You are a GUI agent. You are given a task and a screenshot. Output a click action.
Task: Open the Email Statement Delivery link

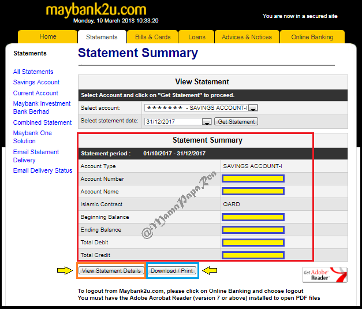[x=36, y=156]
